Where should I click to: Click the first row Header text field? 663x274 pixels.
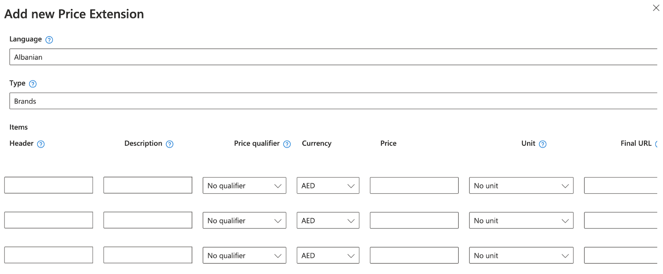coord(48,185)
